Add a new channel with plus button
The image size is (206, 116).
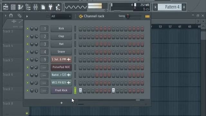[x=61, y=103]
